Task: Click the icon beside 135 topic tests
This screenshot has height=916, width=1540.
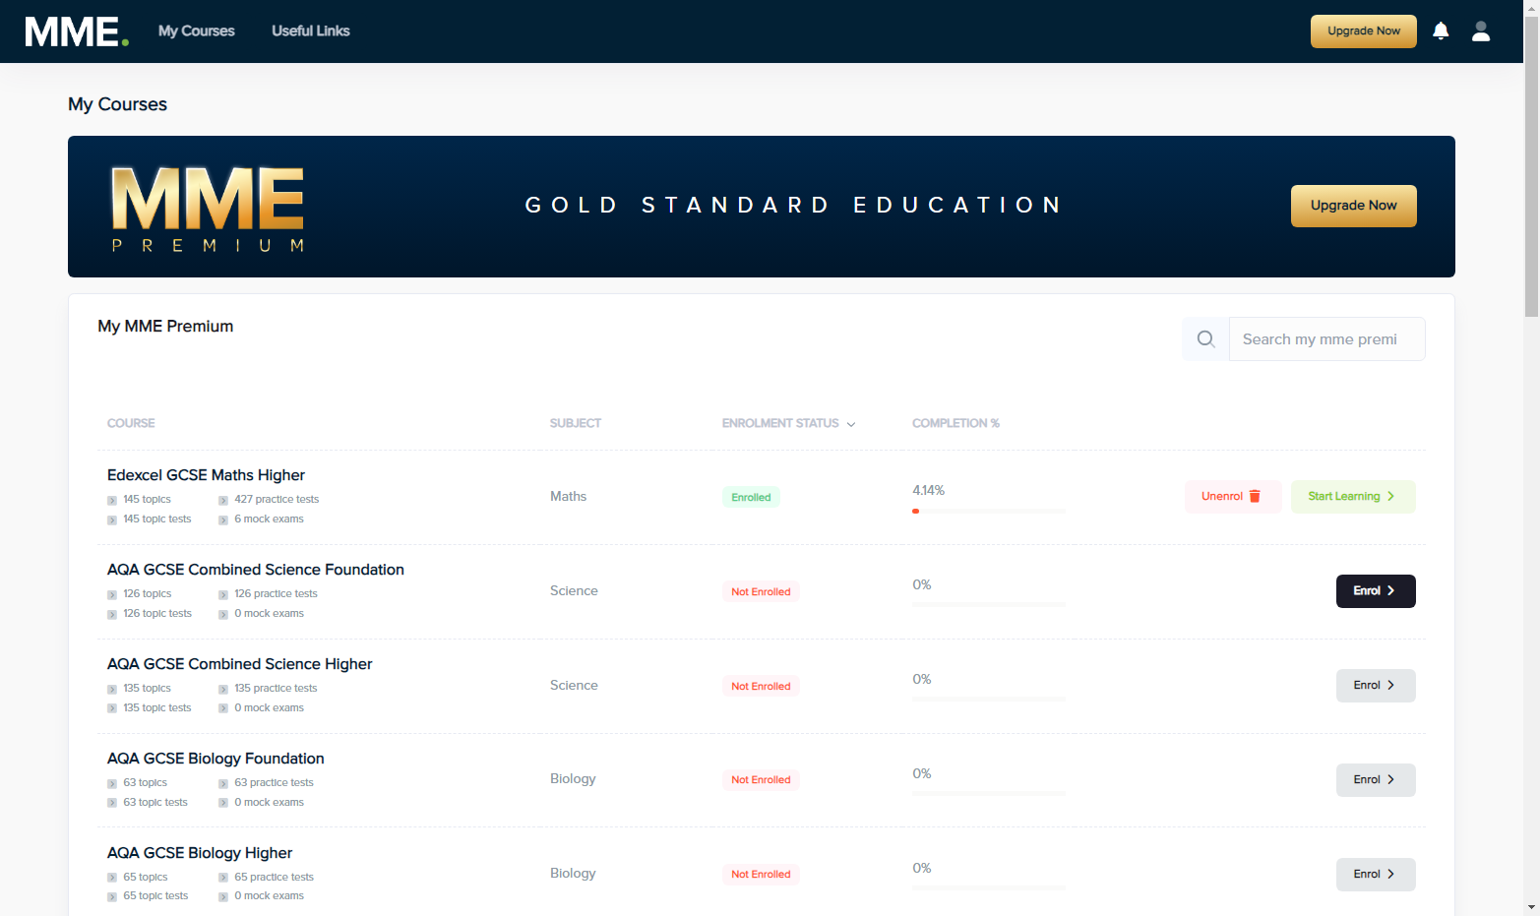Action: click(112, 709)
